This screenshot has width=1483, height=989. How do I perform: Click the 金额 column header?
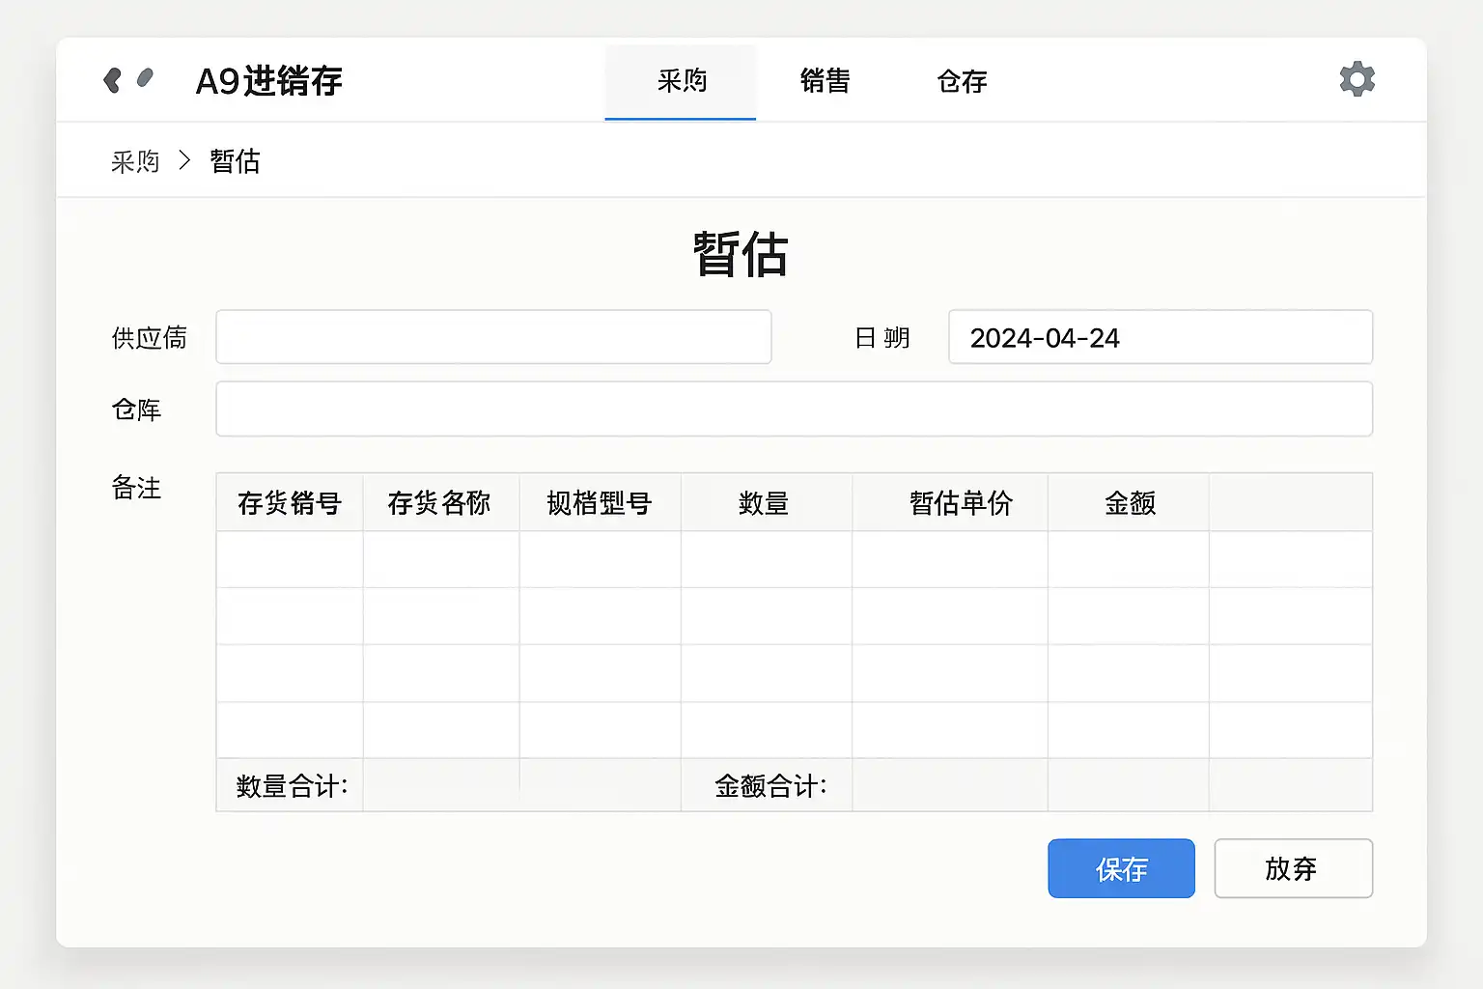click(1128, 503)
